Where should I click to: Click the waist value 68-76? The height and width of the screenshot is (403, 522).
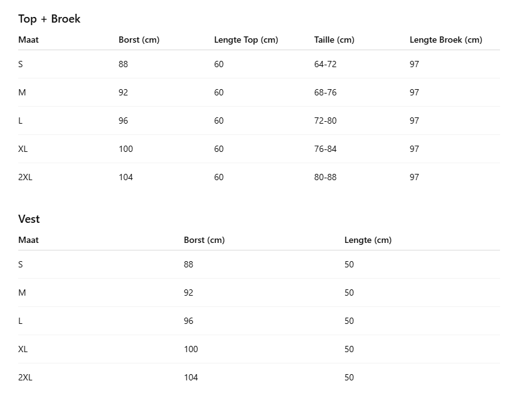click(325, 92)
